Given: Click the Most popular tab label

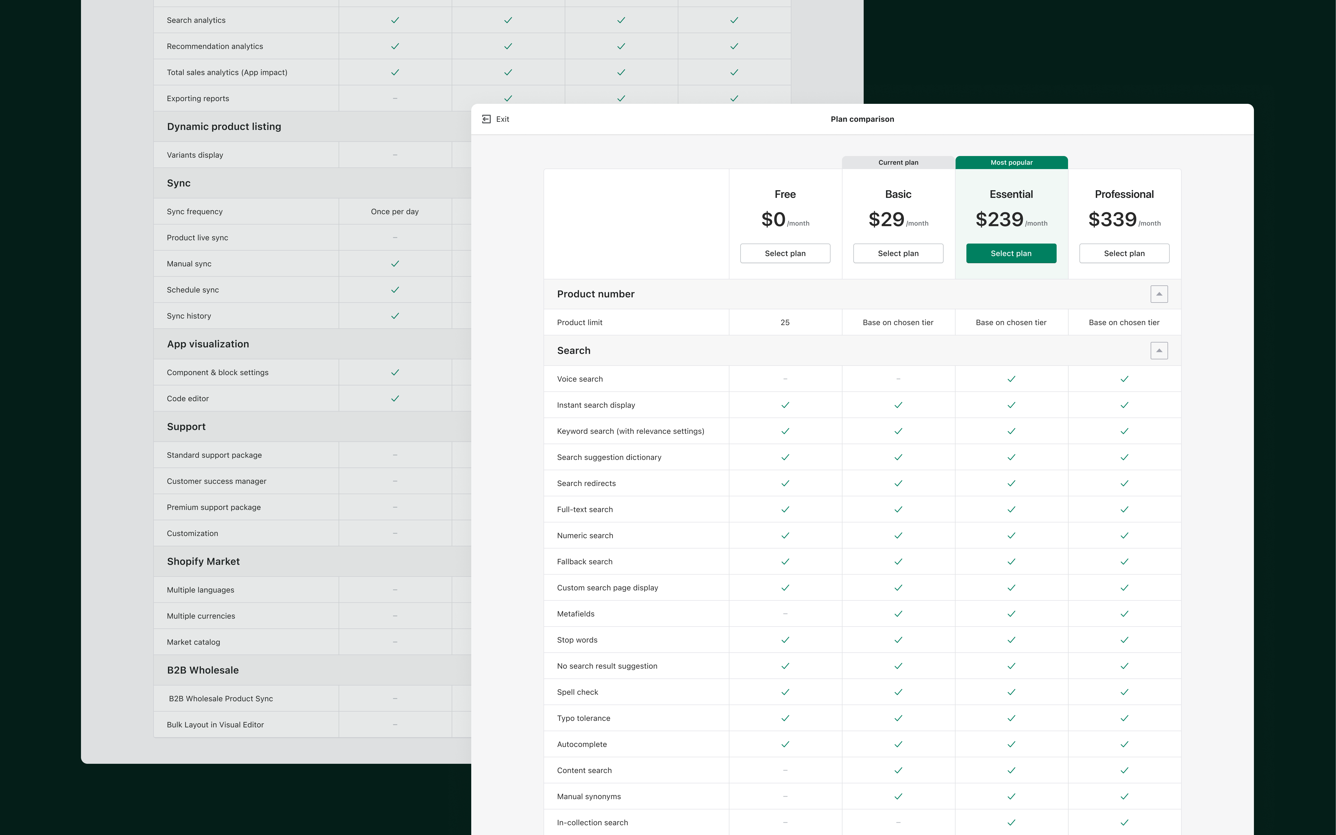Looking at the screenshot, I should click(x=1011, y=162).
